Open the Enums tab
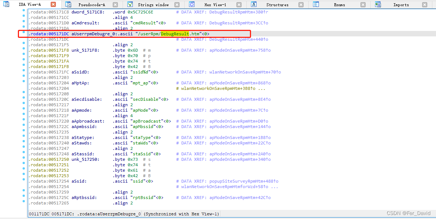The image size is (436, 219). pos(339,5)
